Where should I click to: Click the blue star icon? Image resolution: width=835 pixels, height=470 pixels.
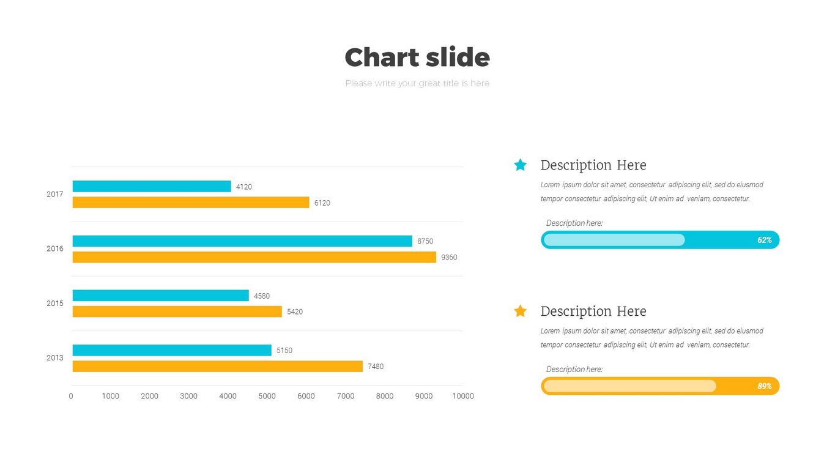520,165
